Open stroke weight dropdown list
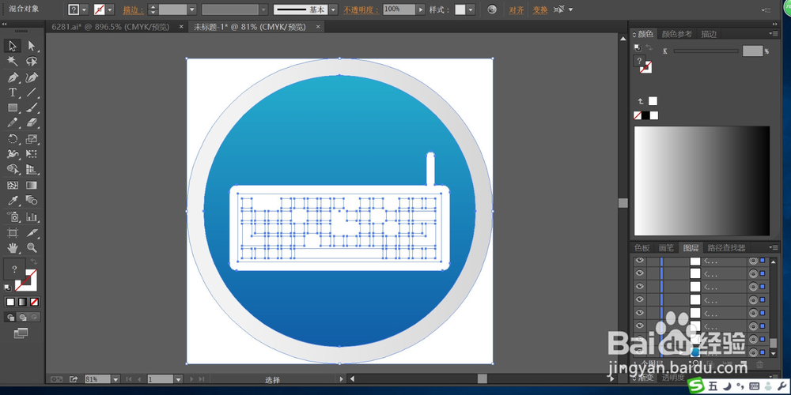791x395 pixels. pyautogui.click(x=192, y=9)
